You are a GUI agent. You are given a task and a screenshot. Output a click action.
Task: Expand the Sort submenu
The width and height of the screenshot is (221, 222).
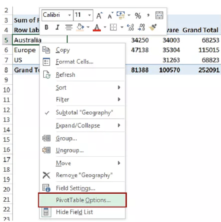(83, 87)
